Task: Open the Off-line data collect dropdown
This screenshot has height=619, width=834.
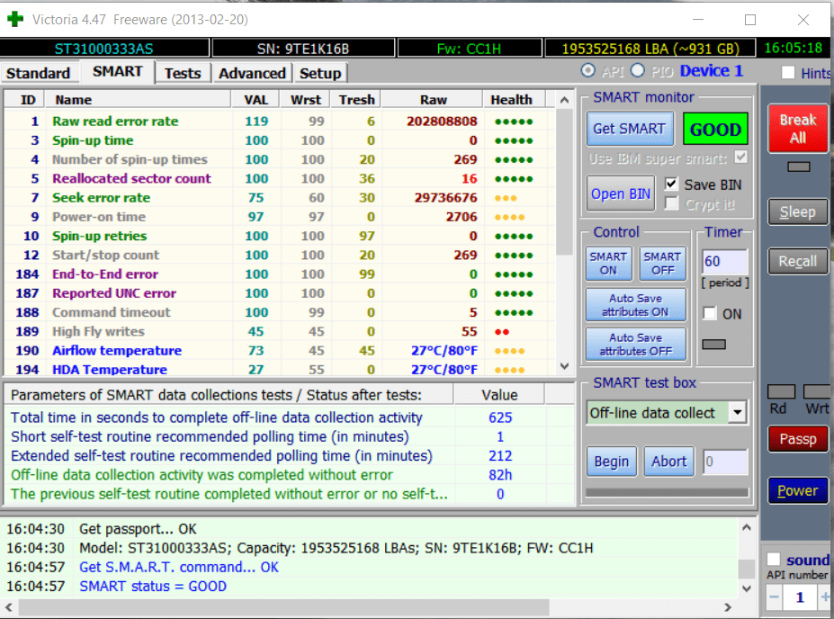Action: (x=738, y=413)
